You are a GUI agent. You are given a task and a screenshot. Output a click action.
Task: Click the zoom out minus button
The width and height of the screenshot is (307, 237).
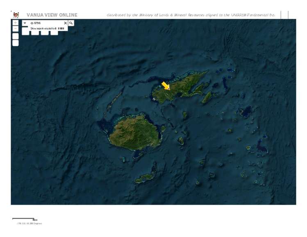[15, 29]
